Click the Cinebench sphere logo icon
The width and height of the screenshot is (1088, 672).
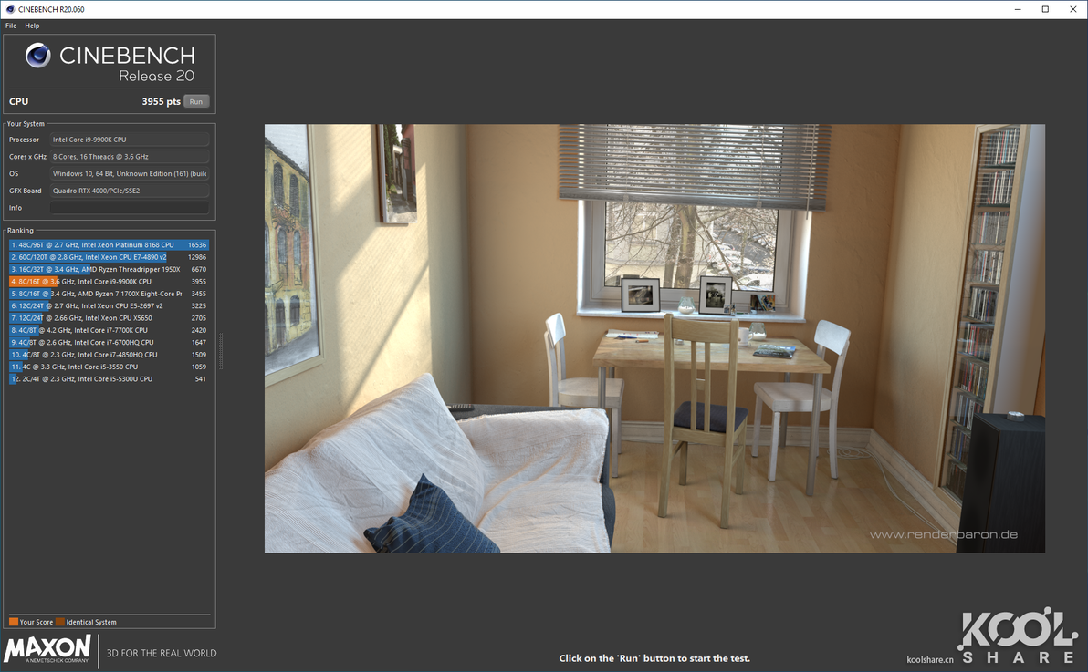[38, 56]
